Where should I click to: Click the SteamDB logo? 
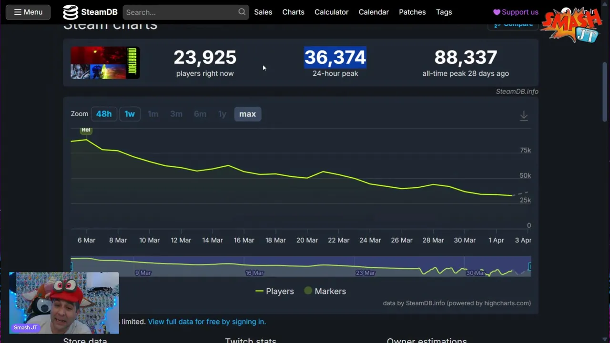[x=90, y=12]
